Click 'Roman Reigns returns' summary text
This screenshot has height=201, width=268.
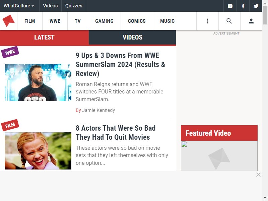click(x=120, y=91)
